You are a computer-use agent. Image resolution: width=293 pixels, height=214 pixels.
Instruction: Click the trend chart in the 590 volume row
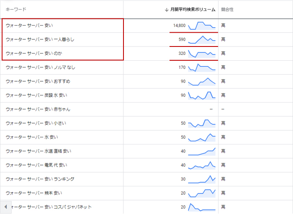pyautogui.click(x=202, y=39)
